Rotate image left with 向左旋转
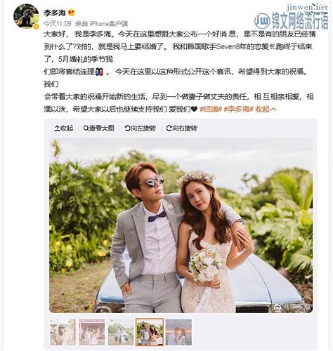 (x=141, y=128)
